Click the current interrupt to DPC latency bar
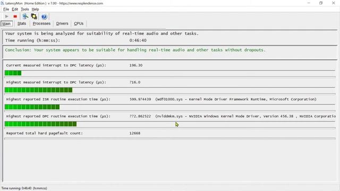Image resolution: width=340 pixels, height=191 pixels. coord(170,73)
